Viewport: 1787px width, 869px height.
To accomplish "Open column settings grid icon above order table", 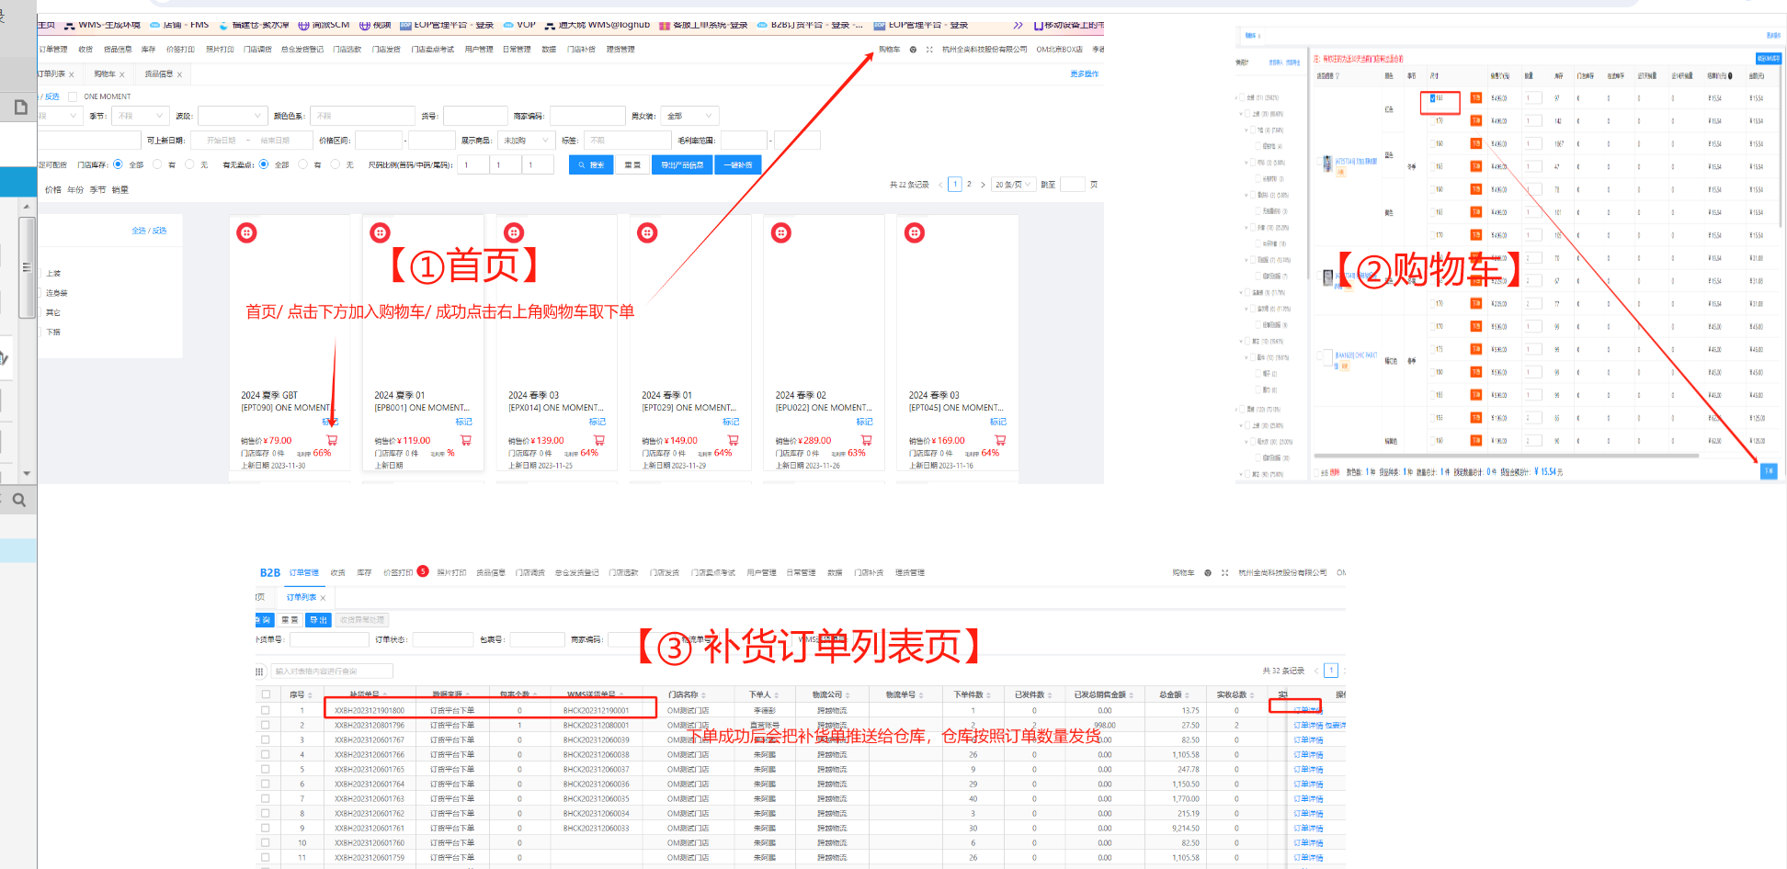I will [260, 671].
